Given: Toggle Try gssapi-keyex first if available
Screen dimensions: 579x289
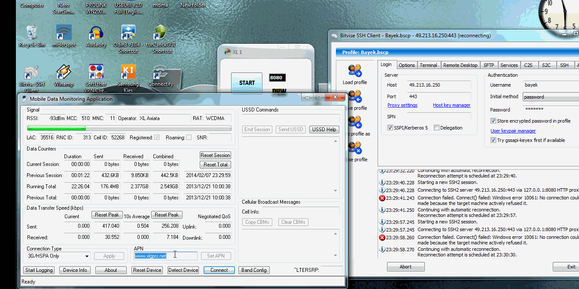Looking at the screenshot, I should click(x=494, y=140).
